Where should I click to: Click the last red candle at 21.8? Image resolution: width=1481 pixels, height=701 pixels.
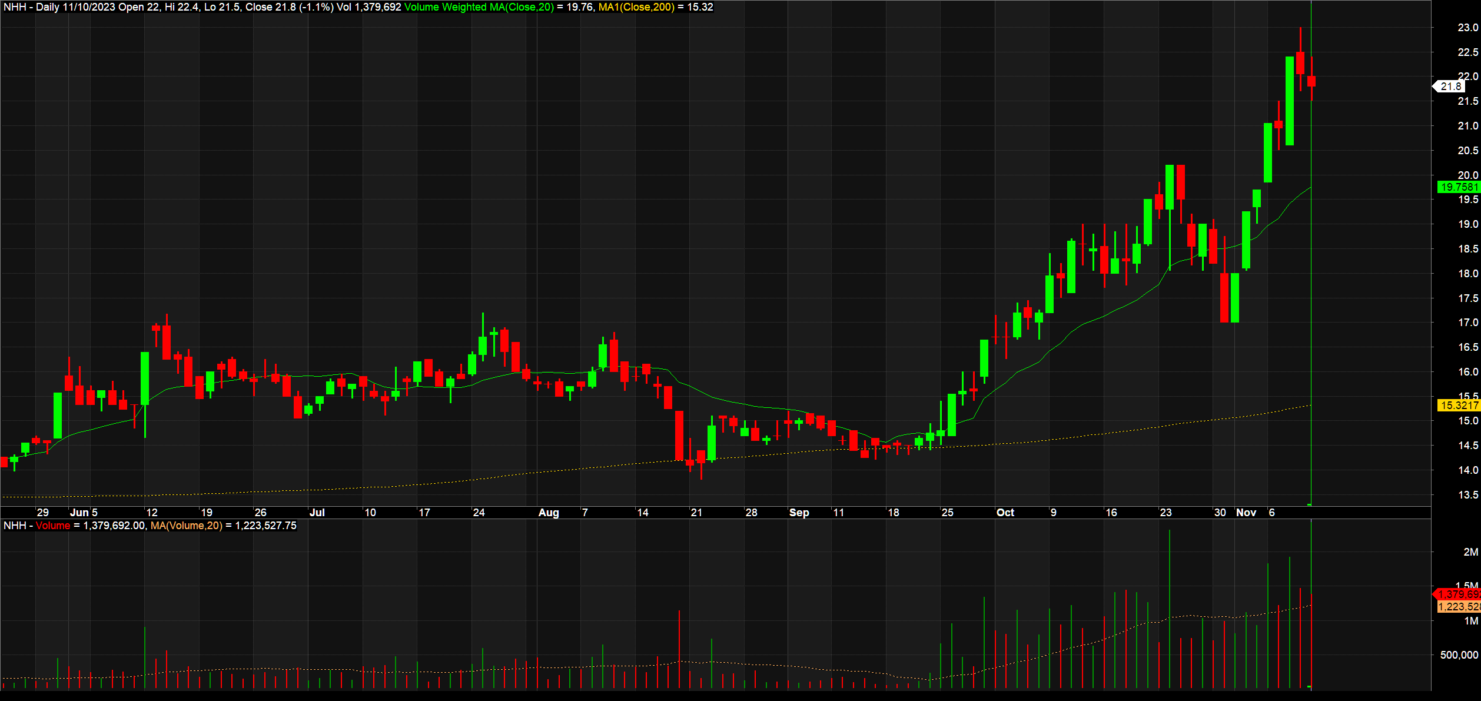tap(1311, 81)
